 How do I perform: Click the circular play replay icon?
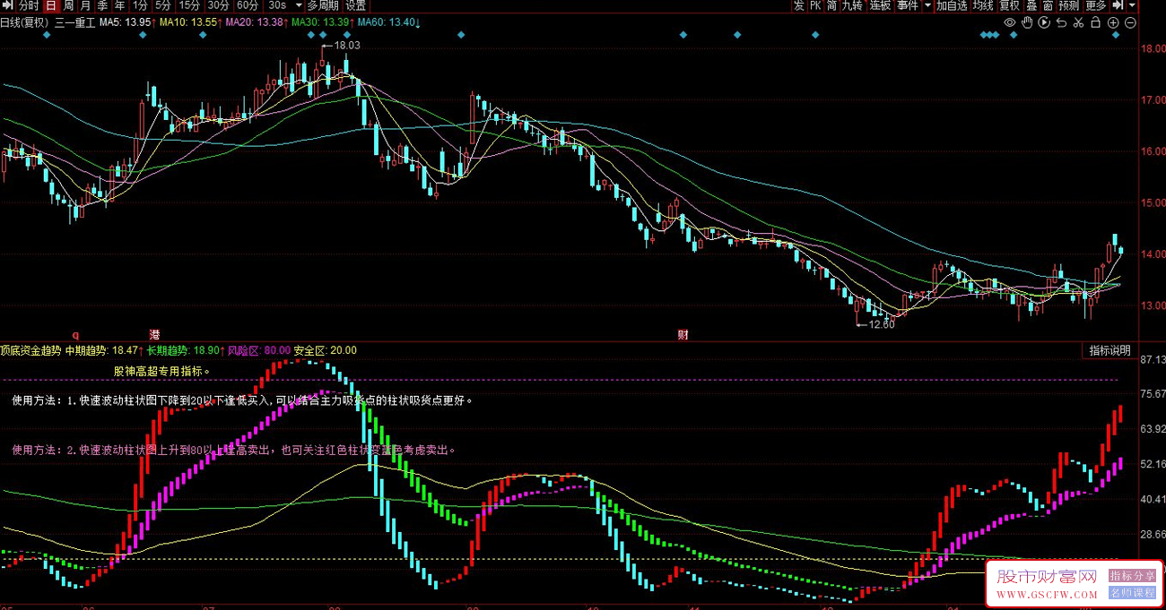(1044, 22)
